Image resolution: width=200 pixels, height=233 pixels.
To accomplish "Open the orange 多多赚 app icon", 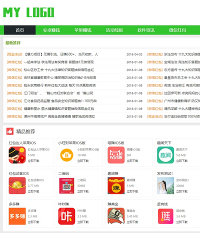I will pyautogui.click(x=17, y=216).
